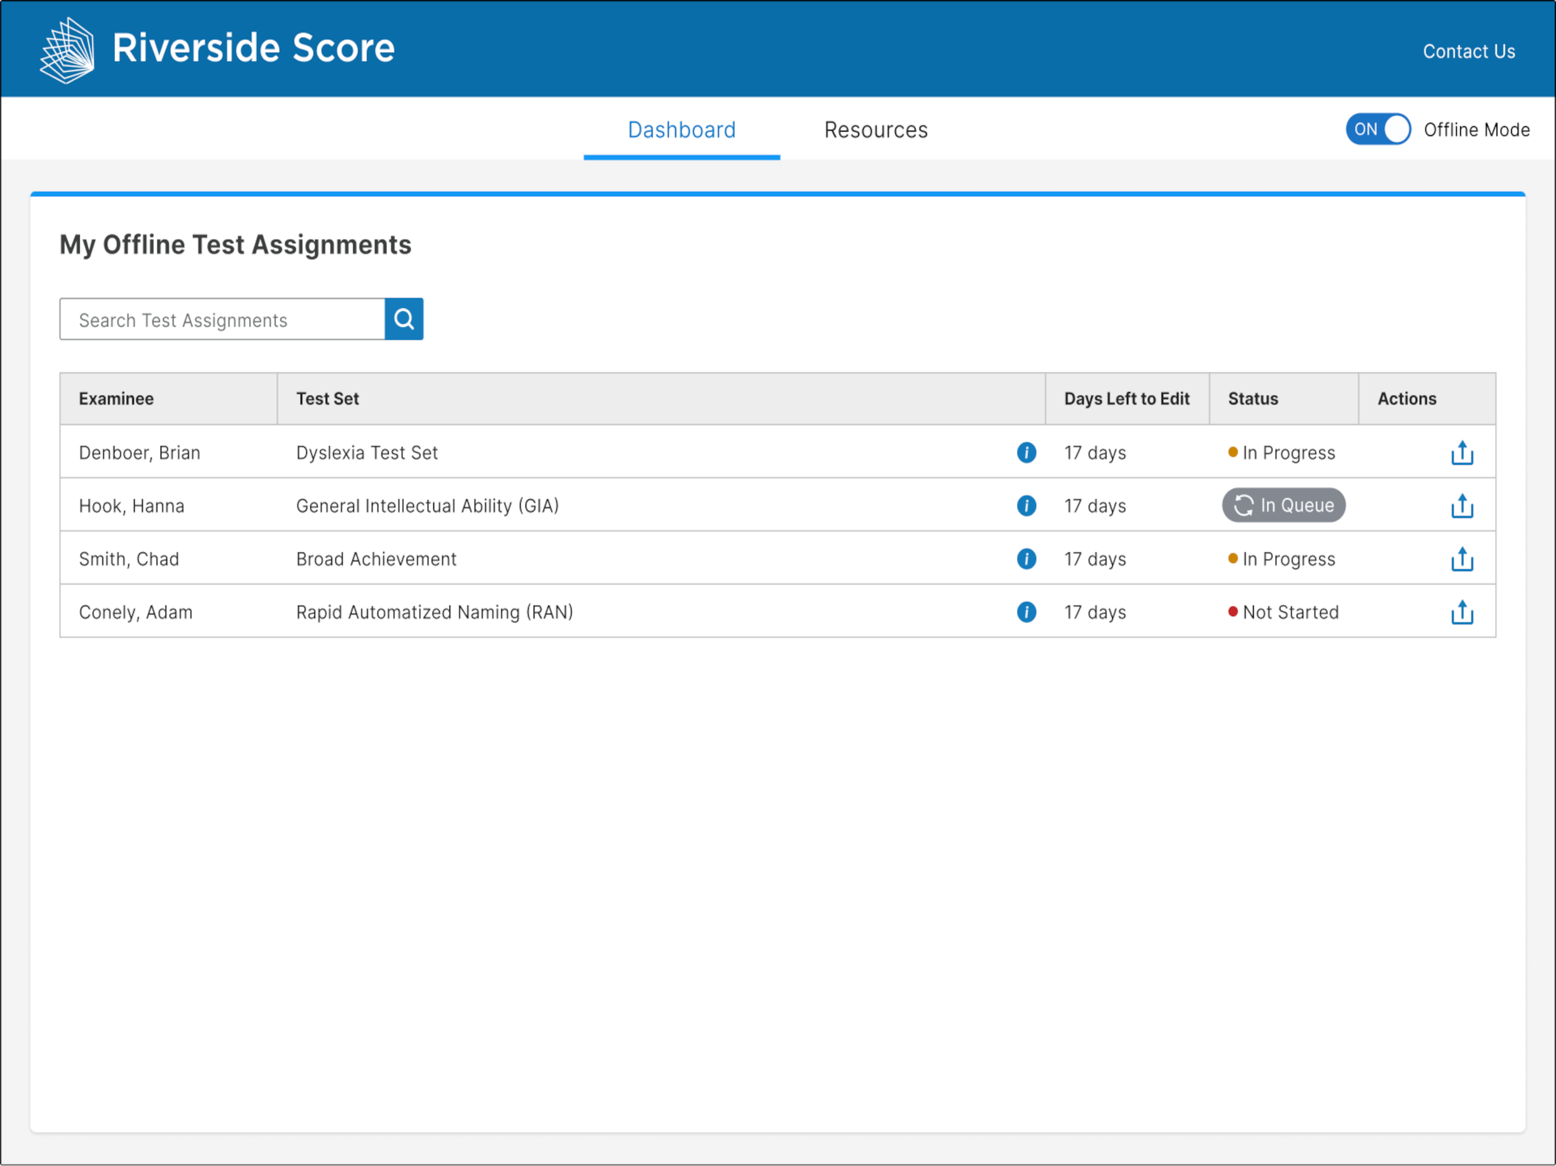1556x1166 pixels.
Task: Switch to the Dashboard tab
Action: 682,130
